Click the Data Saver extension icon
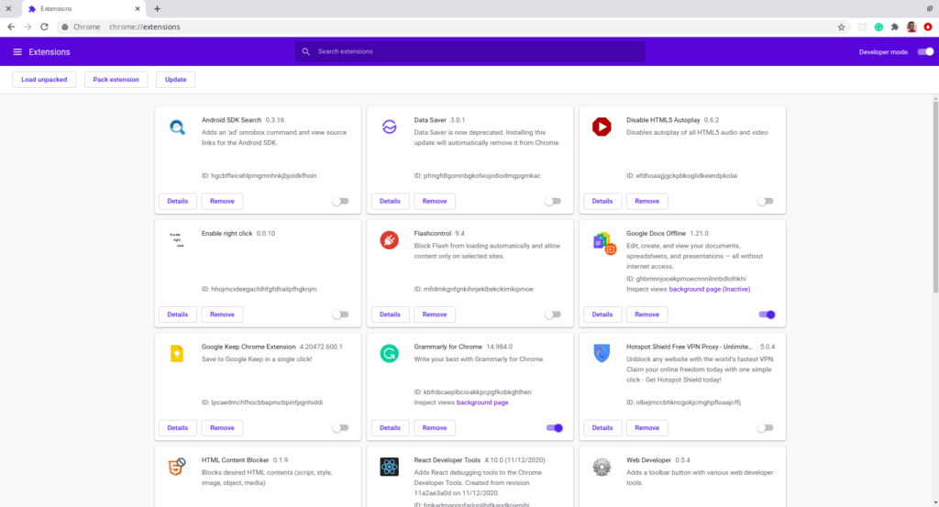The image size is (939, 507). point(389,127)
